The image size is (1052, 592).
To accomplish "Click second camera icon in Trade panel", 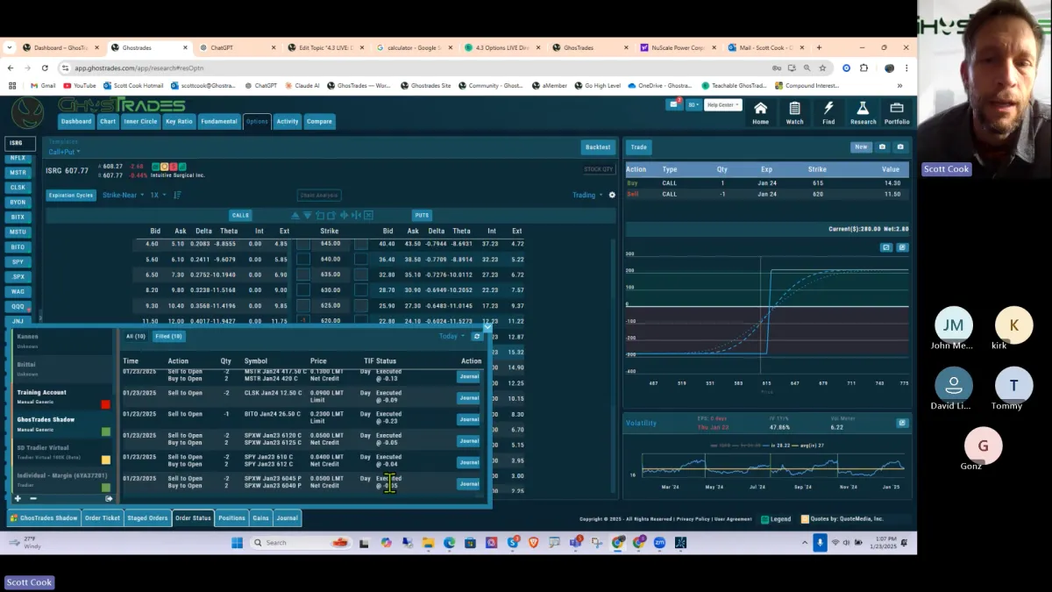I will point(899,147).
